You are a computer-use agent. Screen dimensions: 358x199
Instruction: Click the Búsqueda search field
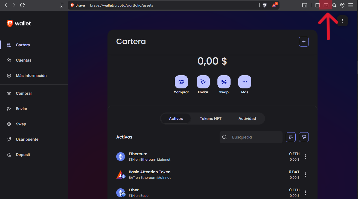click(x=254, y=137)
